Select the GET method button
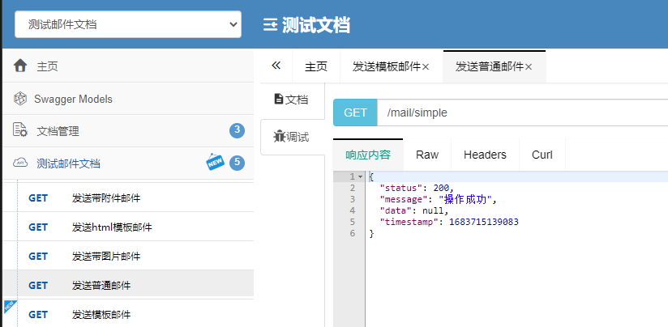 click(x=355, y=113)
